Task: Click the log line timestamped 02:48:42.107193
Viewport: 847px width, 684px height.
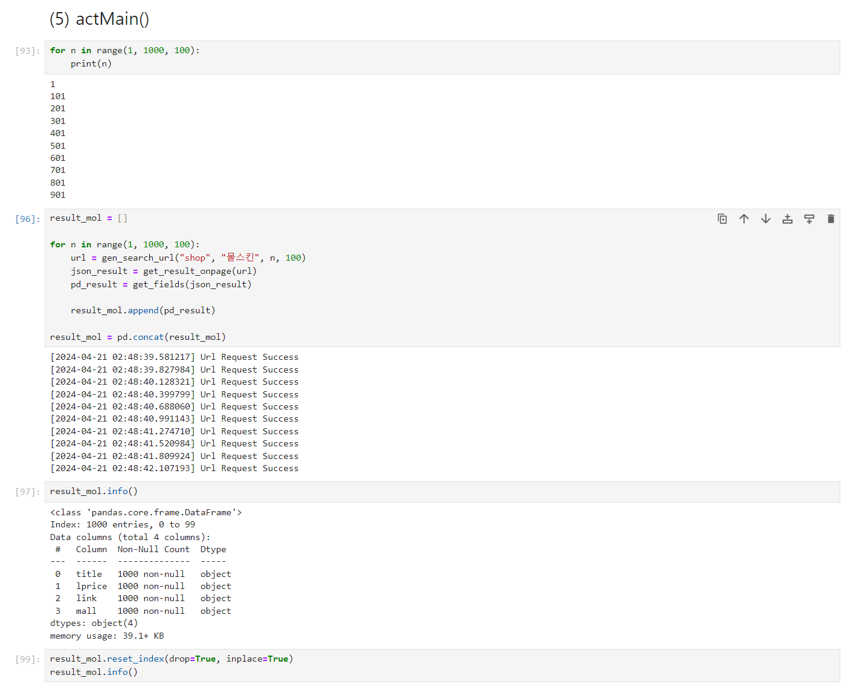Action: tap(175, 468)
